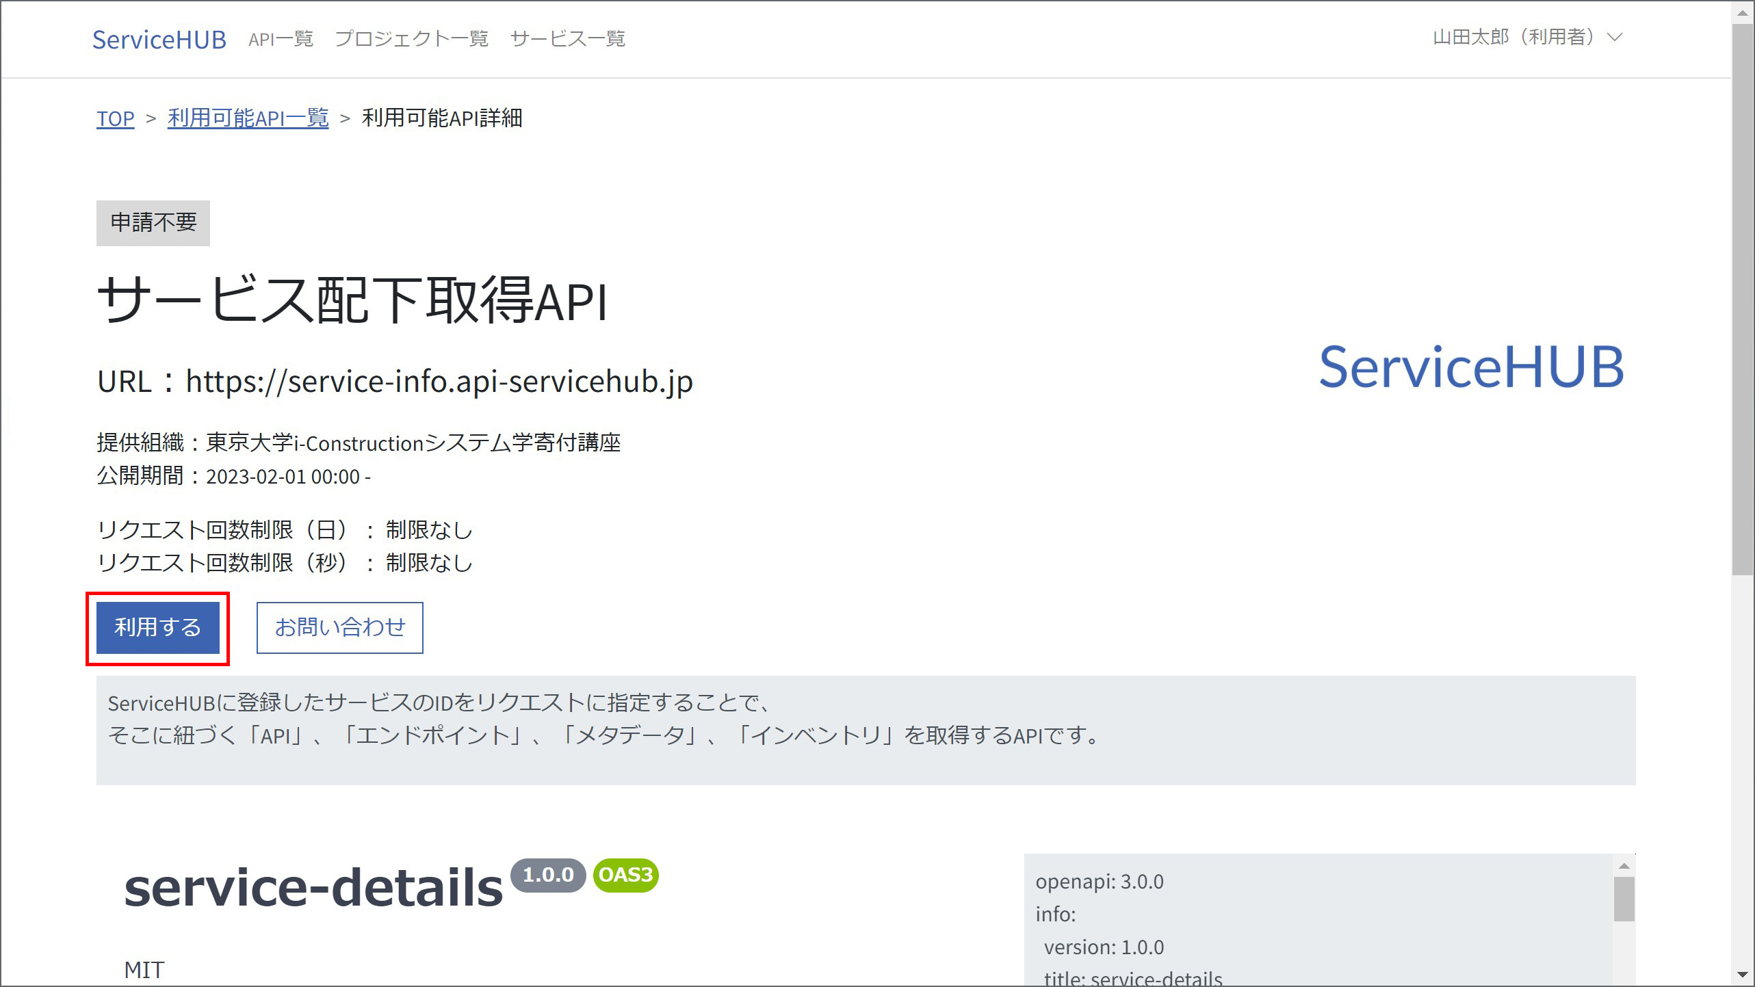Click the 1.0.0 version badge
Viewport: 1755px width, 987px height.
pyautogui.click(x=548, y=875)
